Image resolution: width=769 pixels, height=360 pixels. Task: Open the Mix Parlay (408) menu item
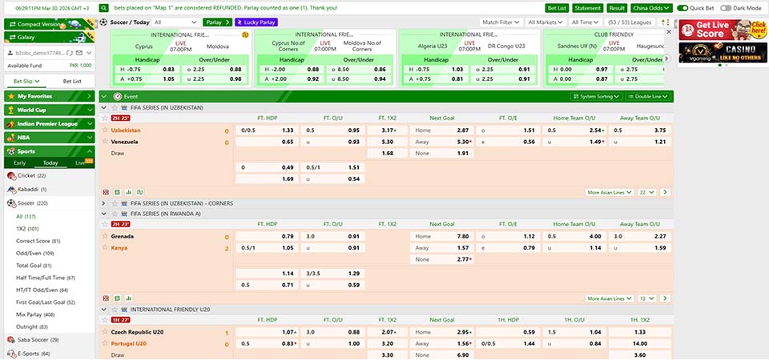tap(35, 314)
